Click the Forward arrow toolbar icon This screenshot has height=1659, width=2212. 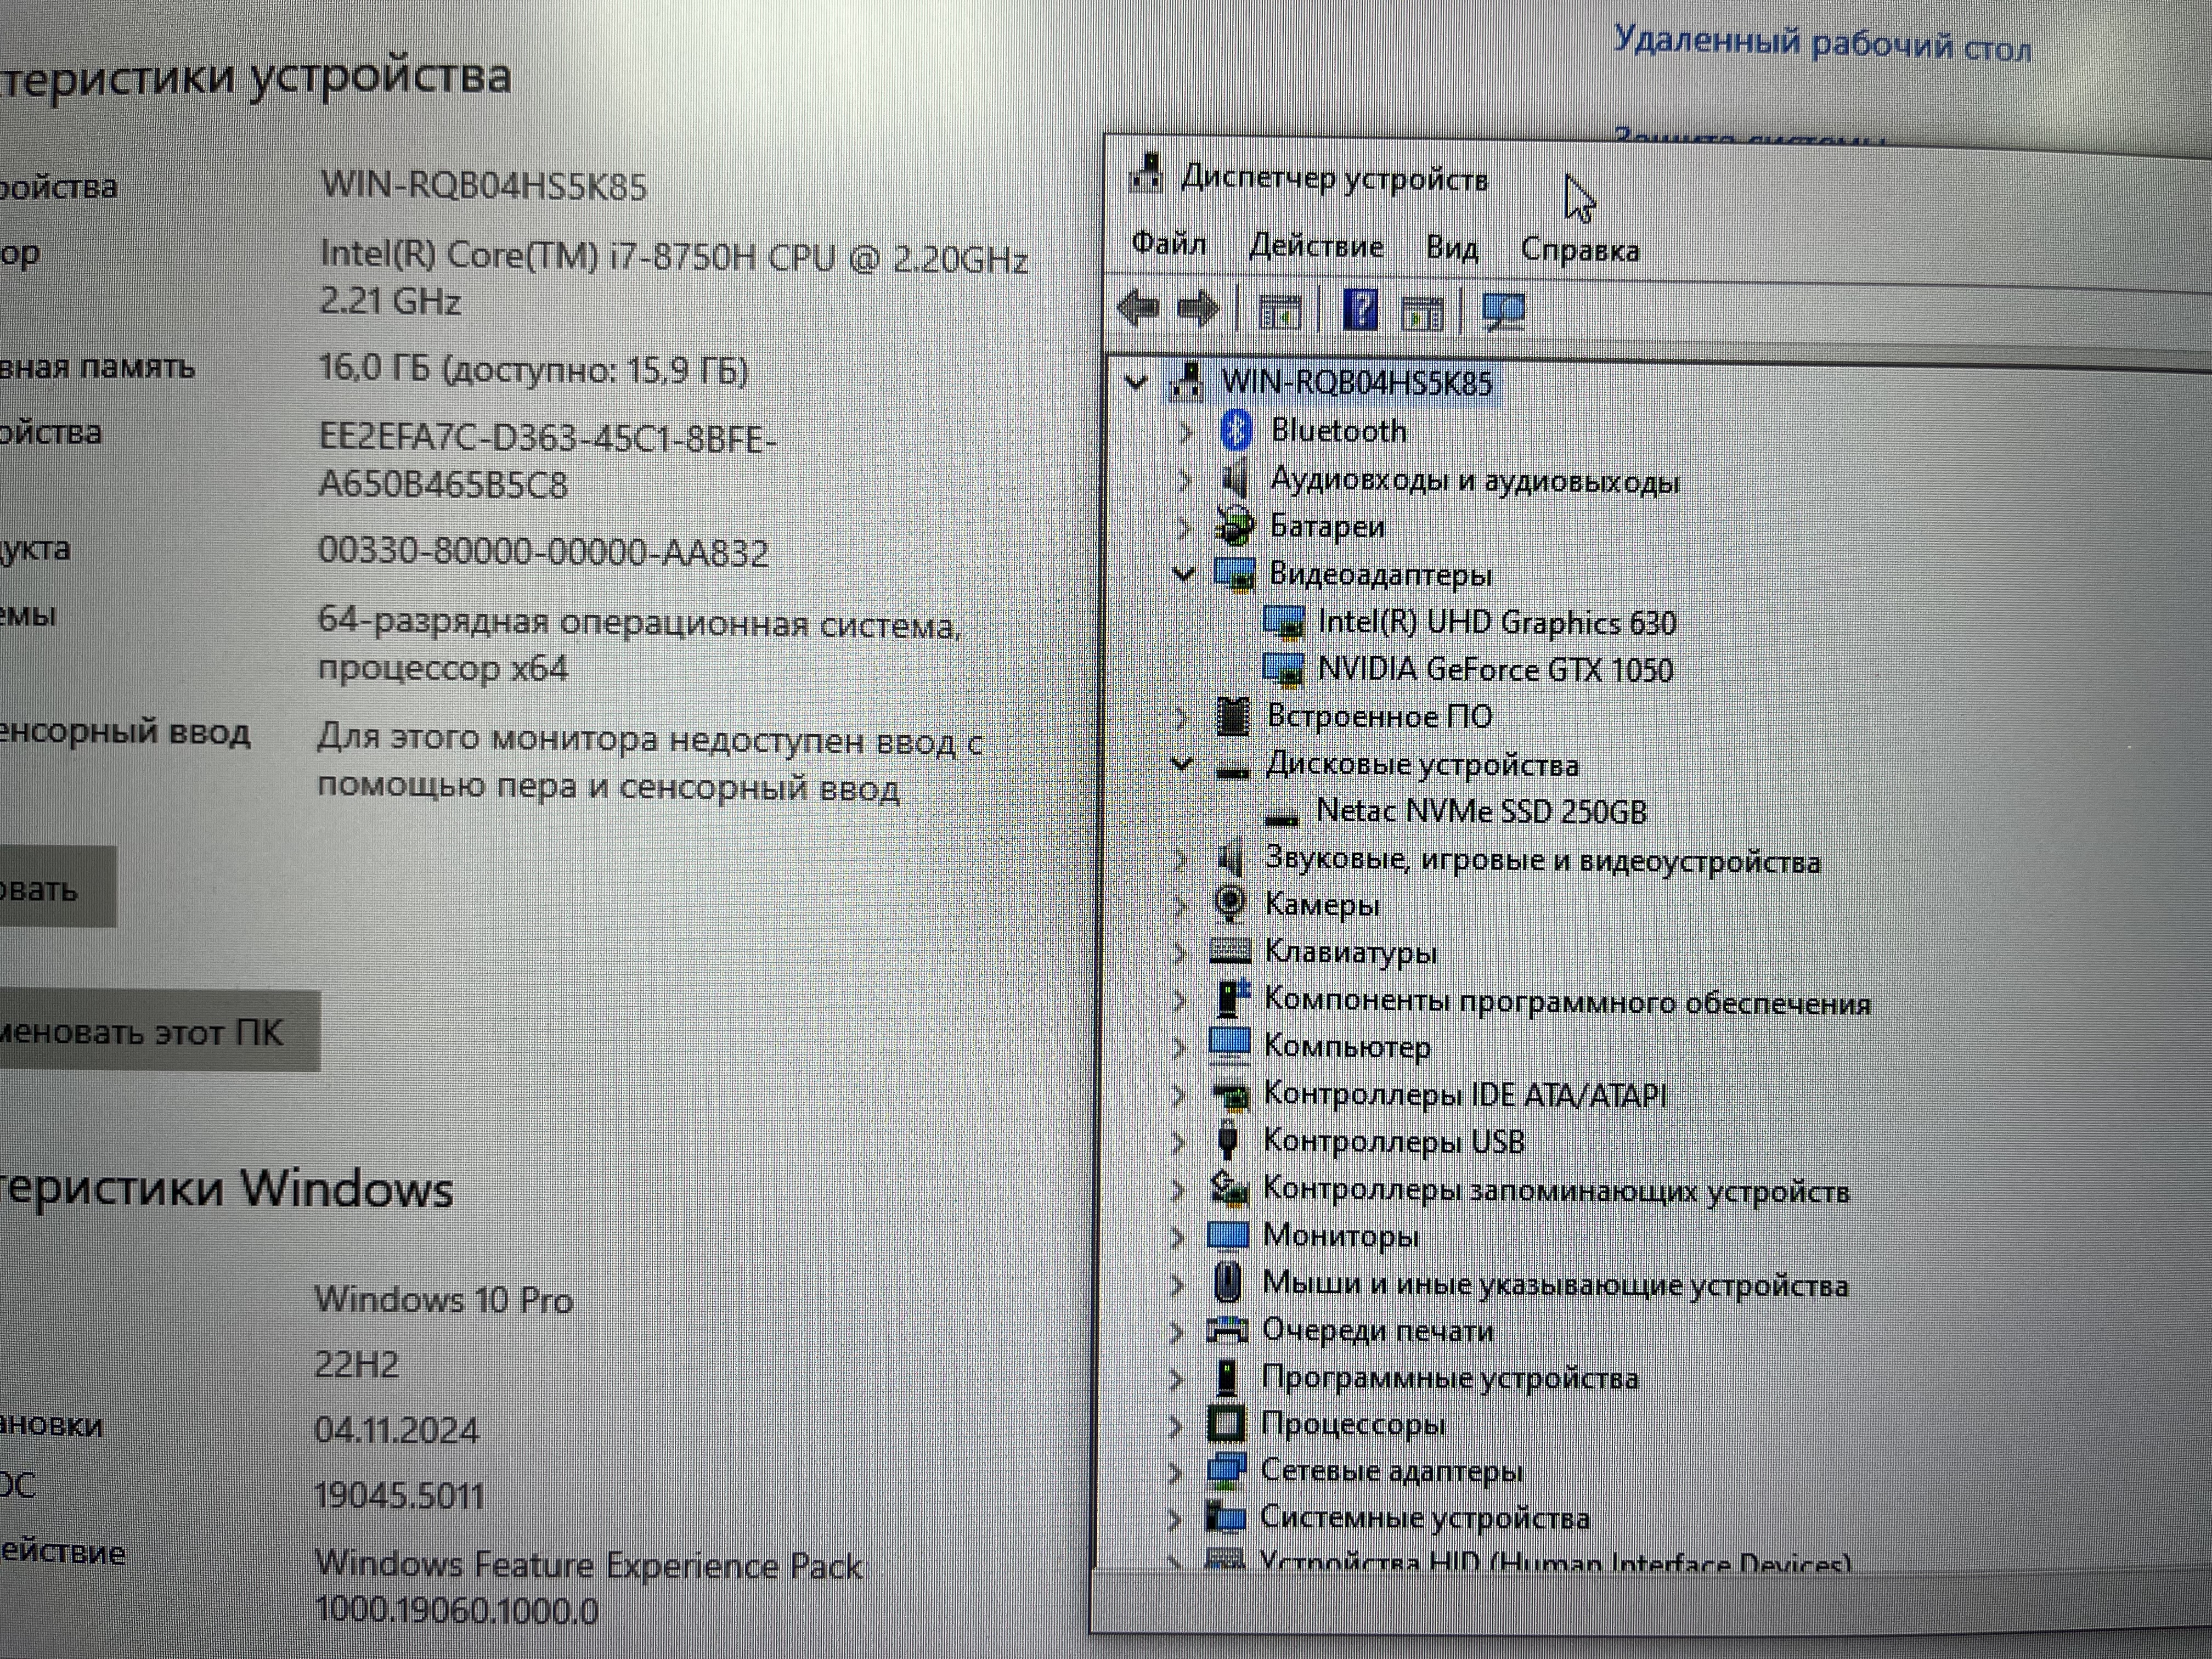click(x=1198, y=309)
